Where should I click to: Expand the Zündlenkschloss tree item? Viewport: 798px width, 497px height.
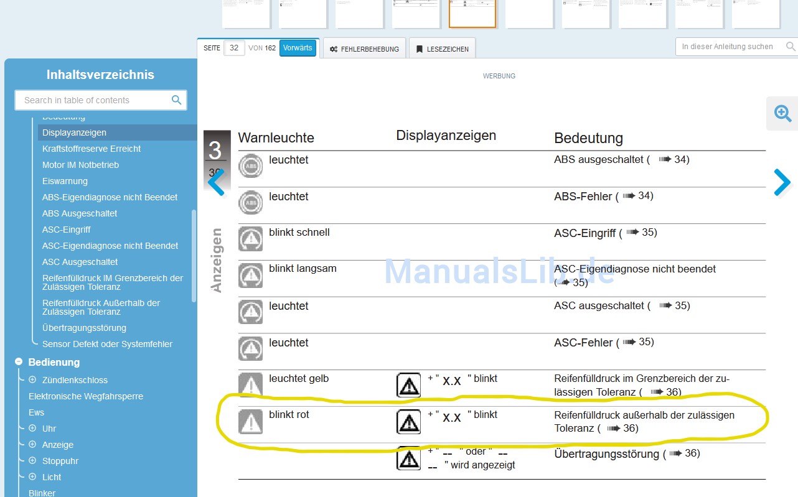click(32, 380)
